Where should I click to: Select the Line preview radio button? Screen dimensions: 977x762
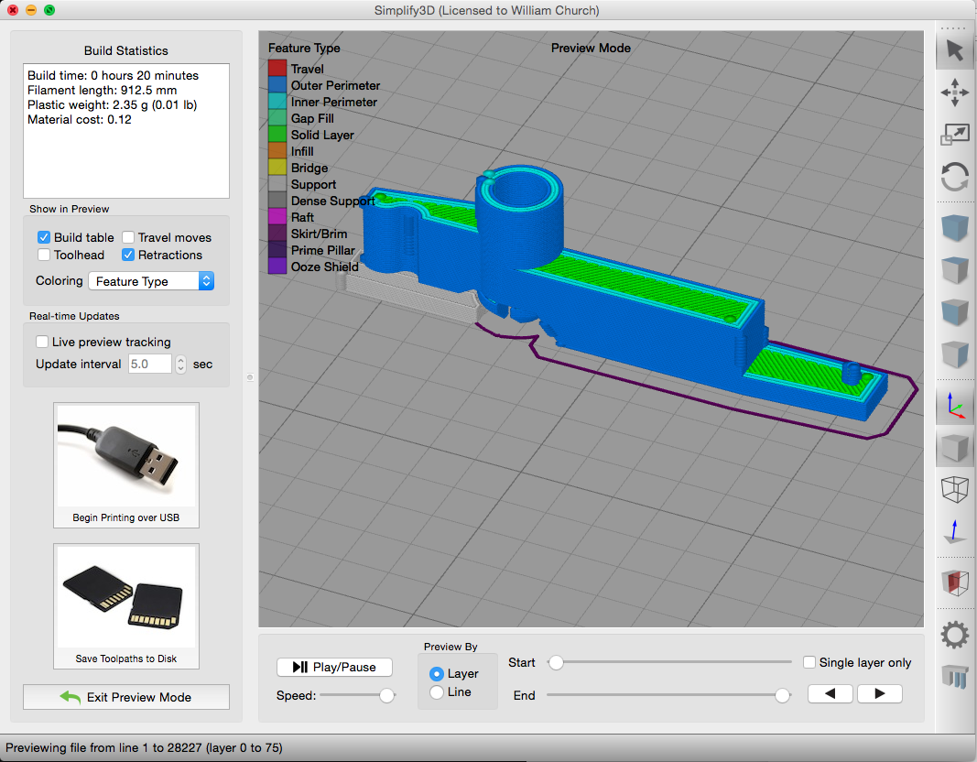[x=437, y=692]
